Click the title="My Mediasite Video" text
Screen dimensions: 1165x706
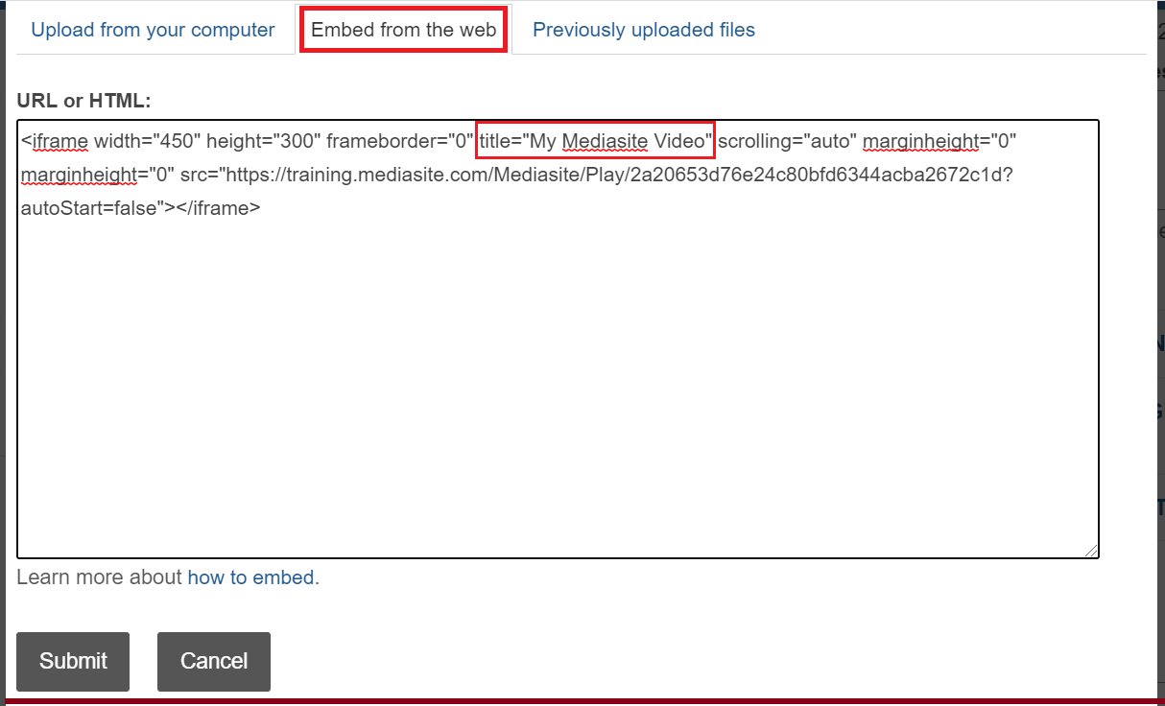pyautogui.click(x=595, y=142)
